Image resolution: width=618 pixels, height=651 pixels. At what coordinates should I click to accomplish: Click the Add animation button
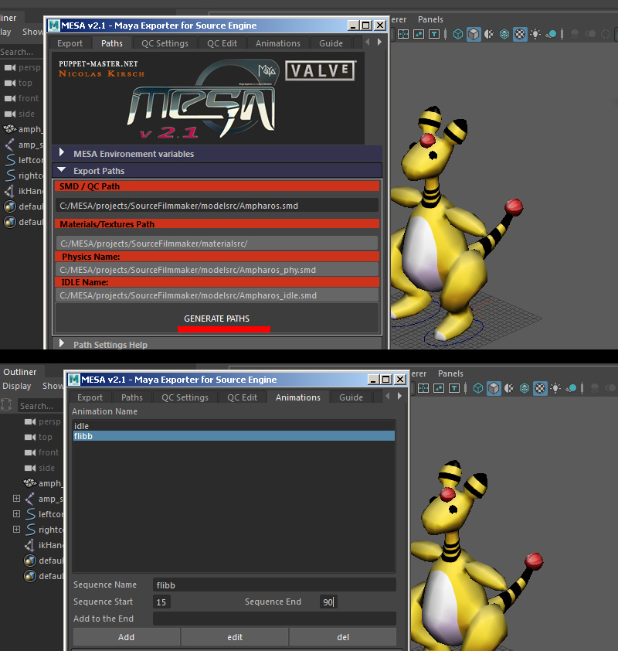point(126,637)
